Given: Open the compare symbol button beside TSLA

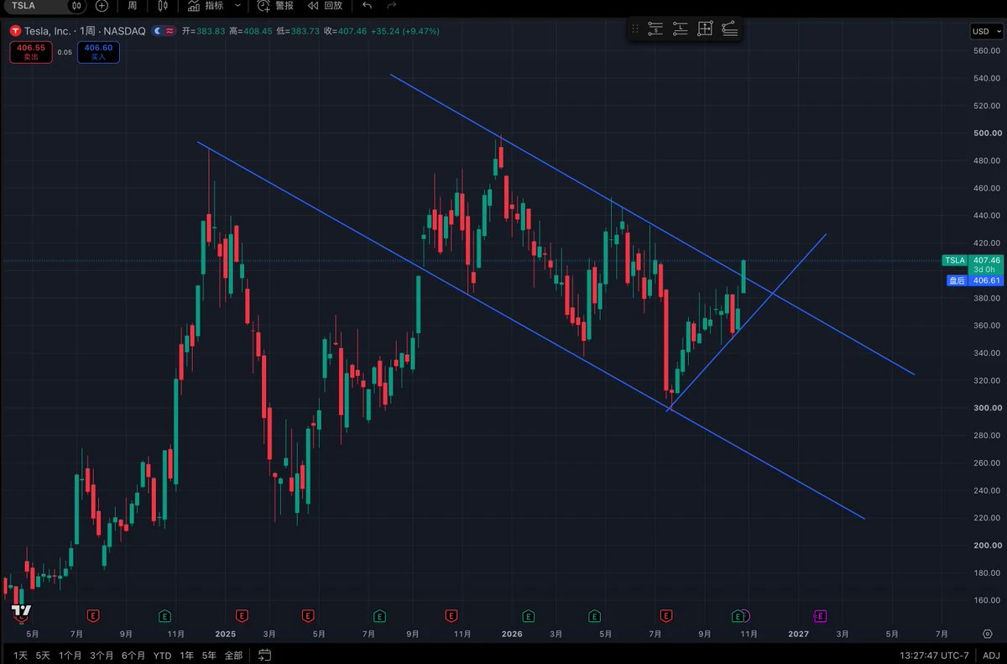Looking at the screenshot, I should [76, 5].
